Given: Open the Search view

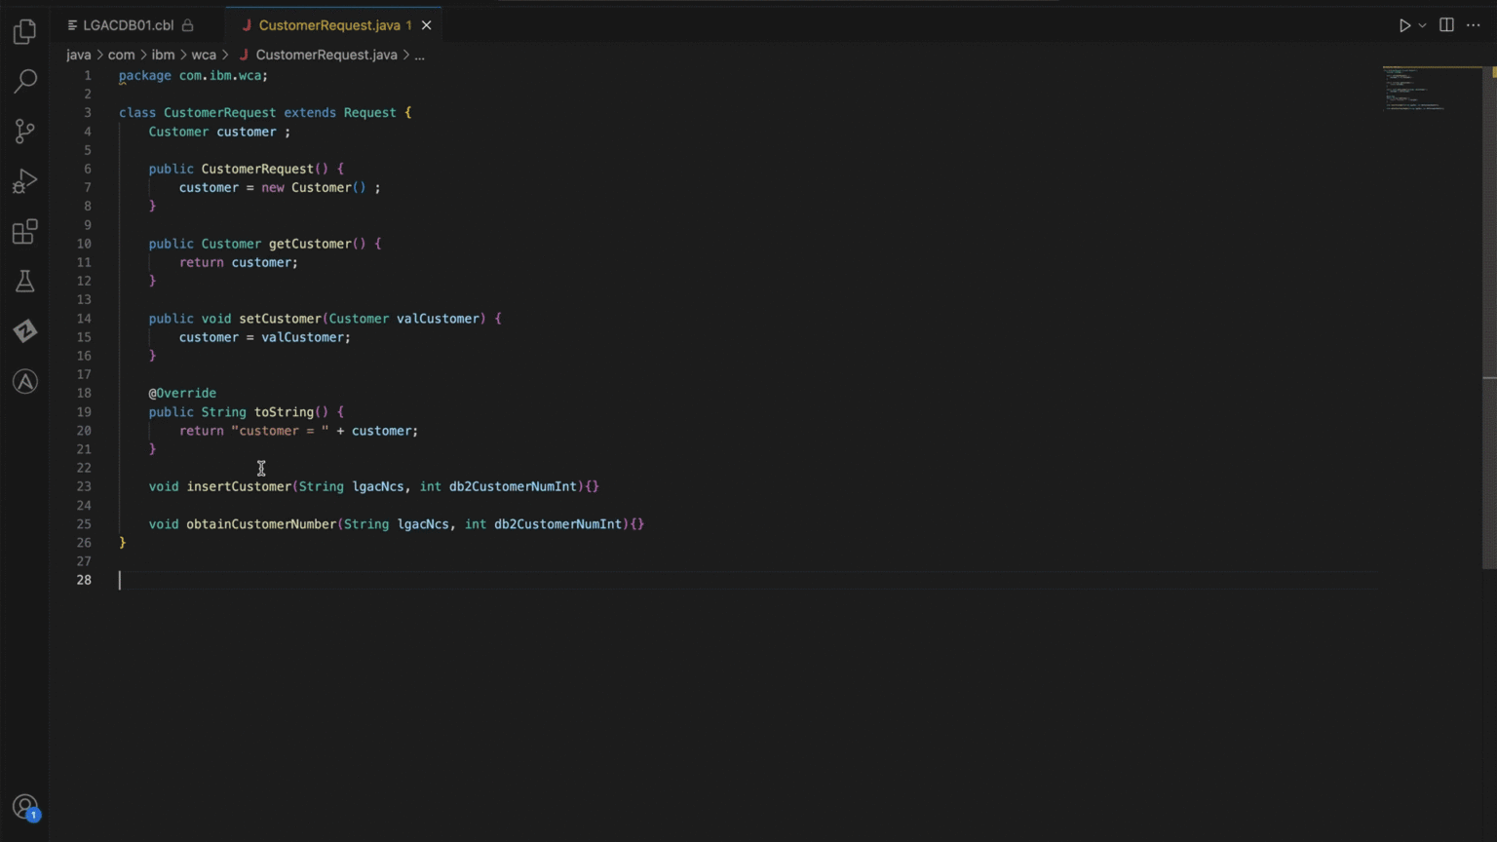Looking at the screenshot, I should 24,81.
